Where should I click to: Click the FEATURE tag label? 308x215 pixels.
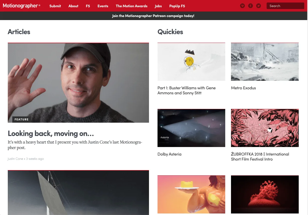tap(22, 119)
